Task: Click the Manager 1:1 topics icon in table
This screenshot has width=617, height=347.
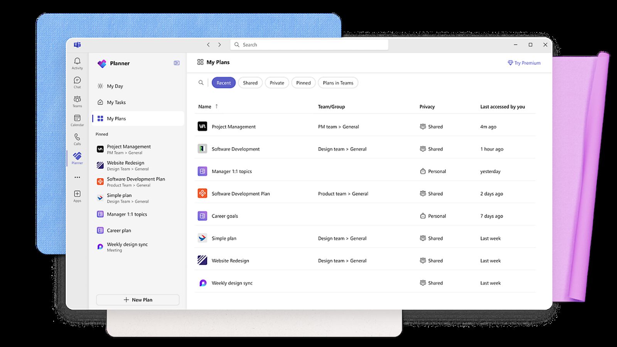Action: click(202, 171)
